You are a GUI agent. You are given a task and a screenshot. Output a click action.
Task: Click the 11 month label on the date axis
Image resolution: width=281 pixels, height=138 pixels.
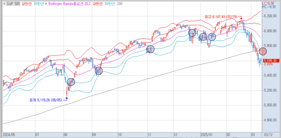(x=149, y=135)
